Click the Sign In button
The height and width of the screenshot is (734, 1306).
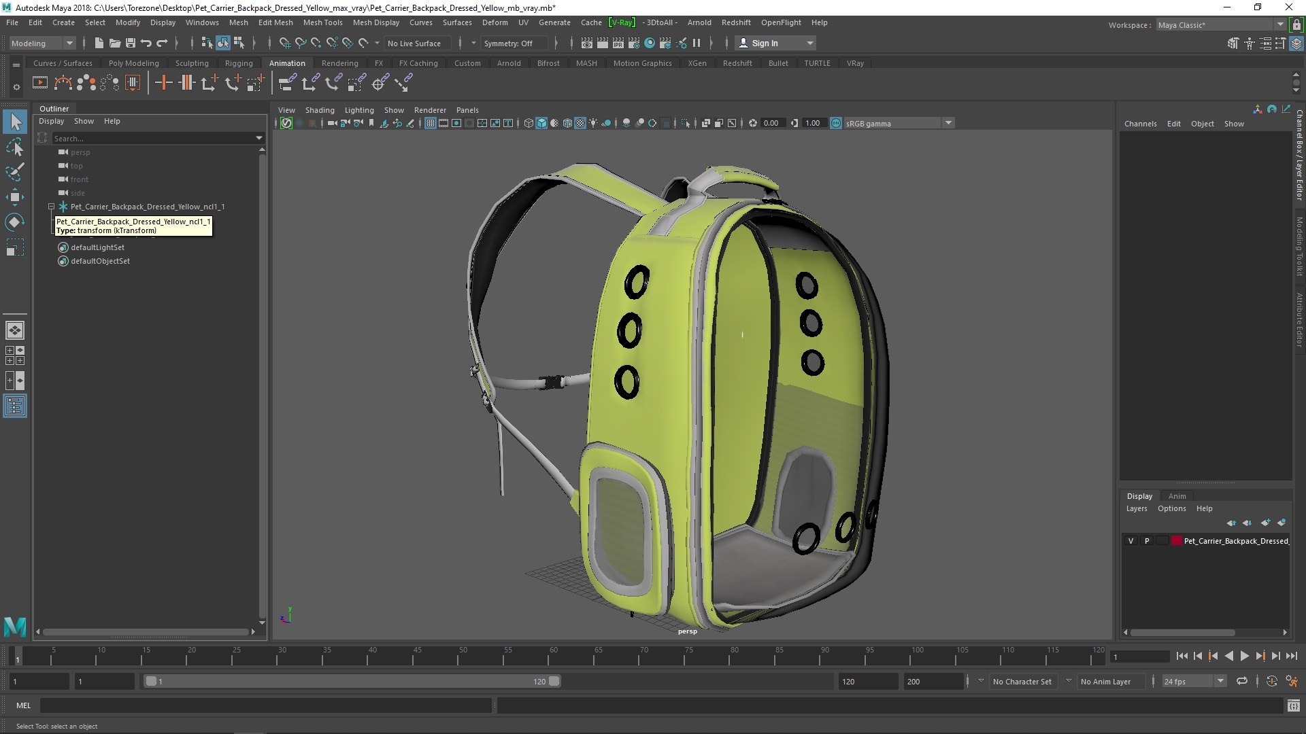click(776, 43)
